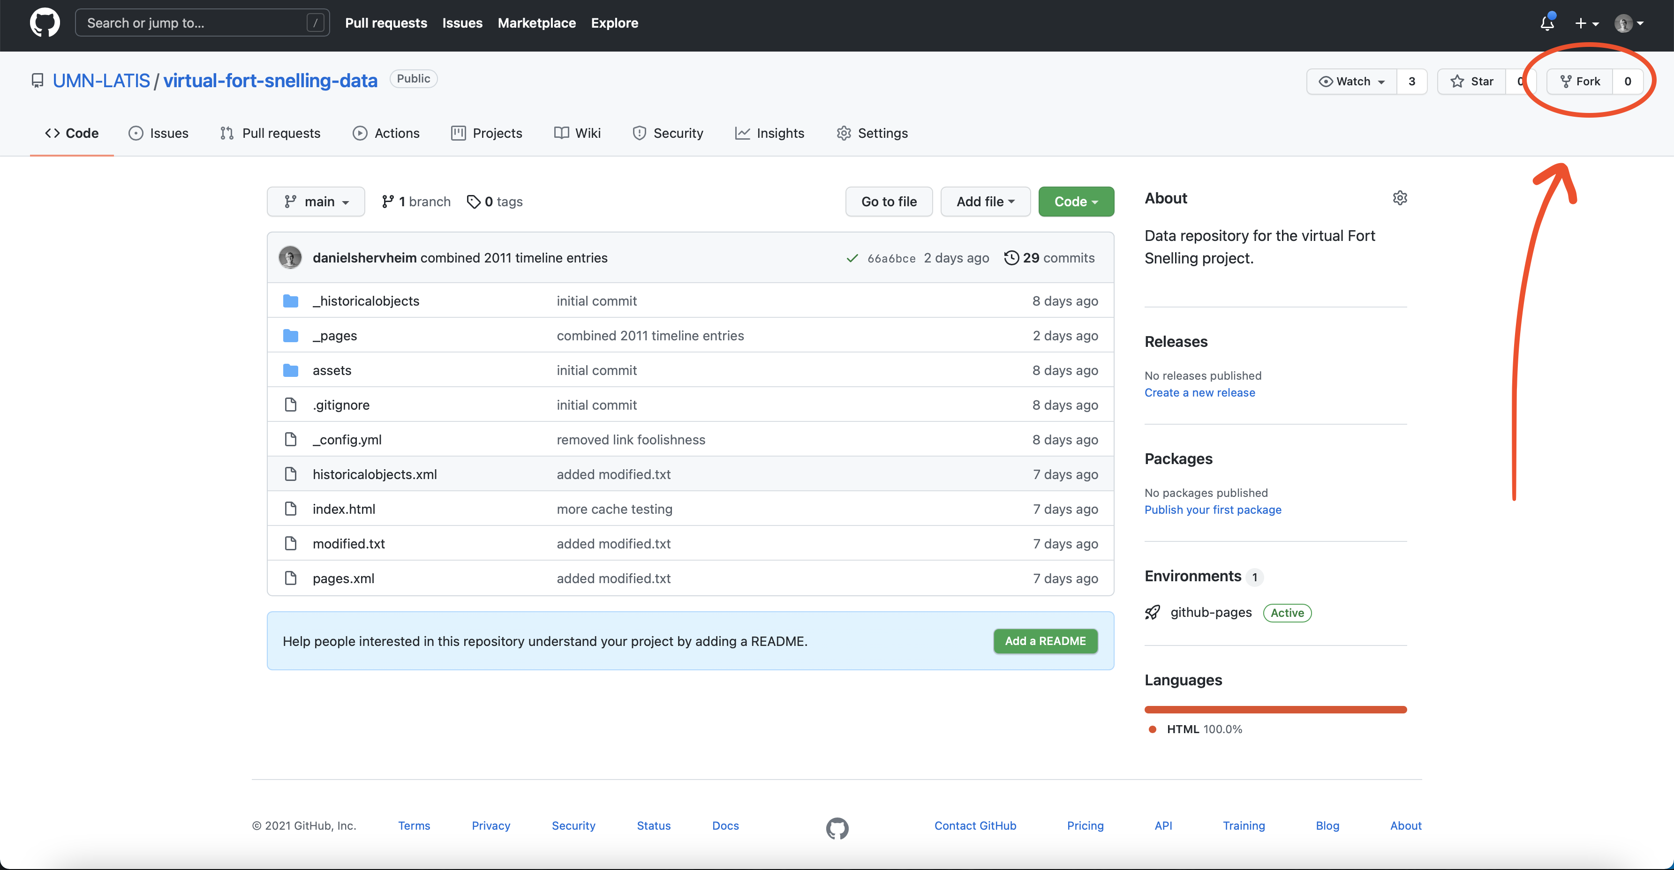
Task: Click danielshervheim's avatar in commit bar
Action: 290,257
